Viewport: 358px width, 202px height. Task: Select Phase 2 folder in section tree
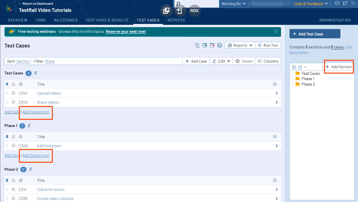point(308,84)
